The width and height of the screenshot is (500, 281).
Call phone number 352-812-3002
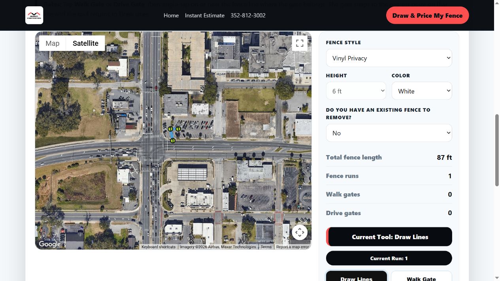coord(248,15)
